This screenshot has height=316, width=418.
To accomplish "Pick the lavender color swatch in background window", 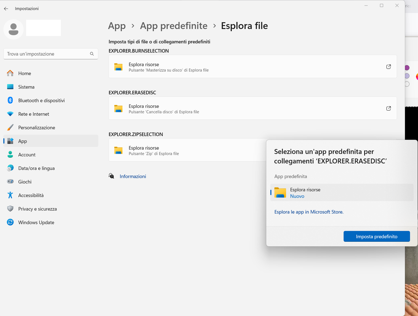I will [x=407, y=76].
